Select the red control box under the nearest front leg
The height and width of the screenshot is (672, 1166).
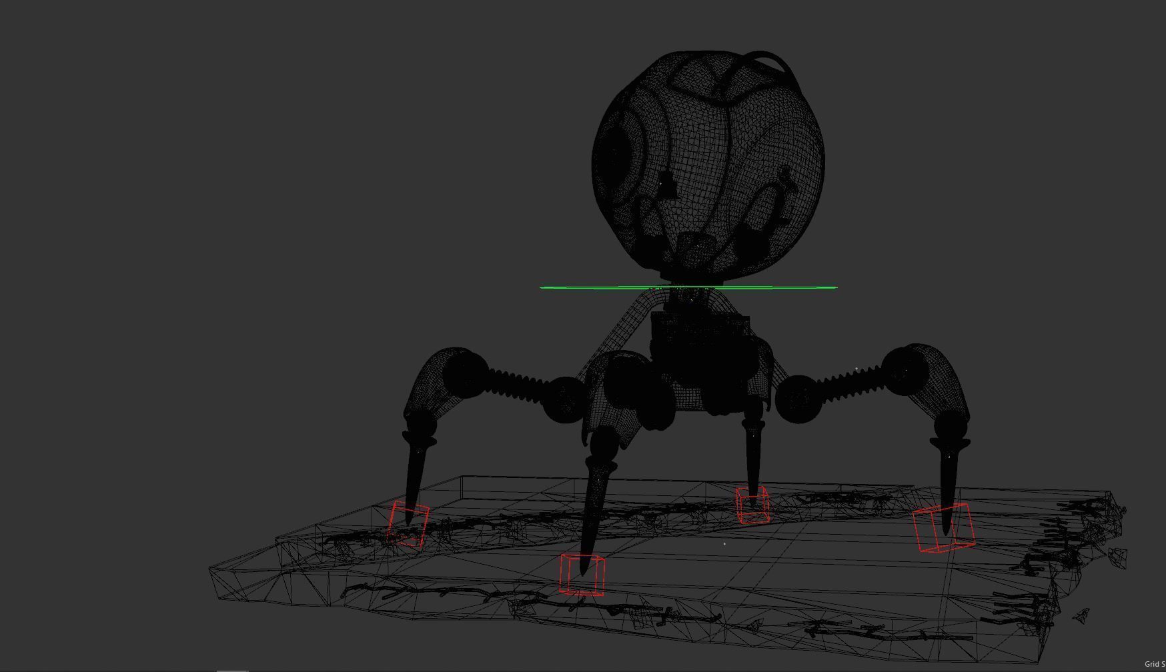[x=582, y=574]
